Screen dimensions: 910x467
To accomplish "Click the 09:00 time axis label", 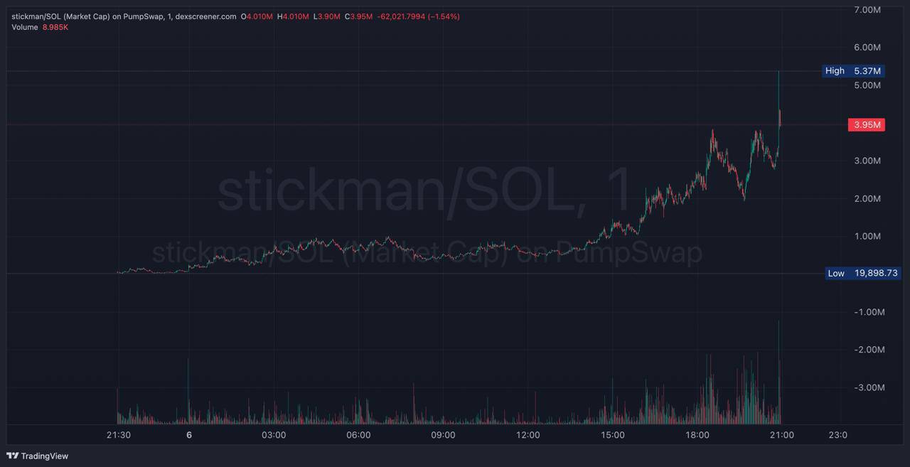I will [x=443, y=435].
